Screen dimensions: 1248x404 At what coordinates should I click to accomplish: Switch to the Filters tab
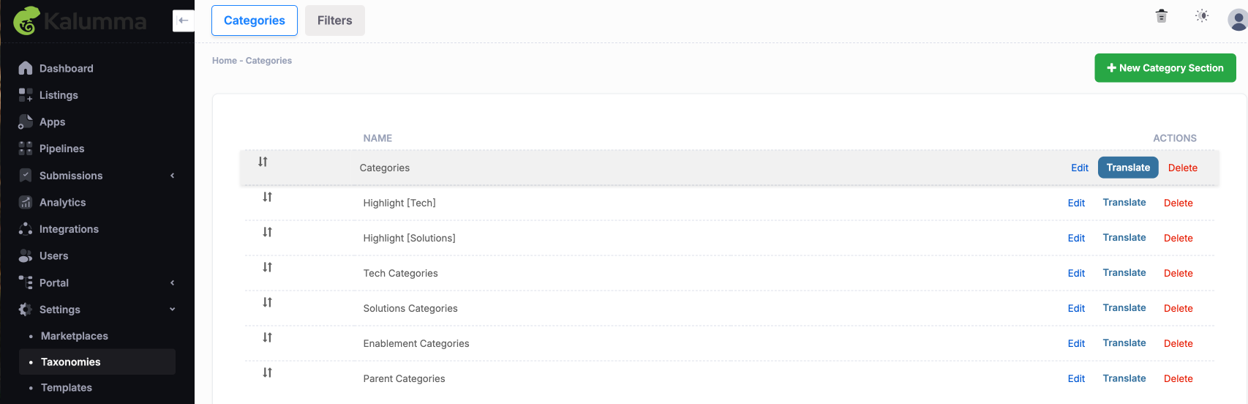pos(335,20)
